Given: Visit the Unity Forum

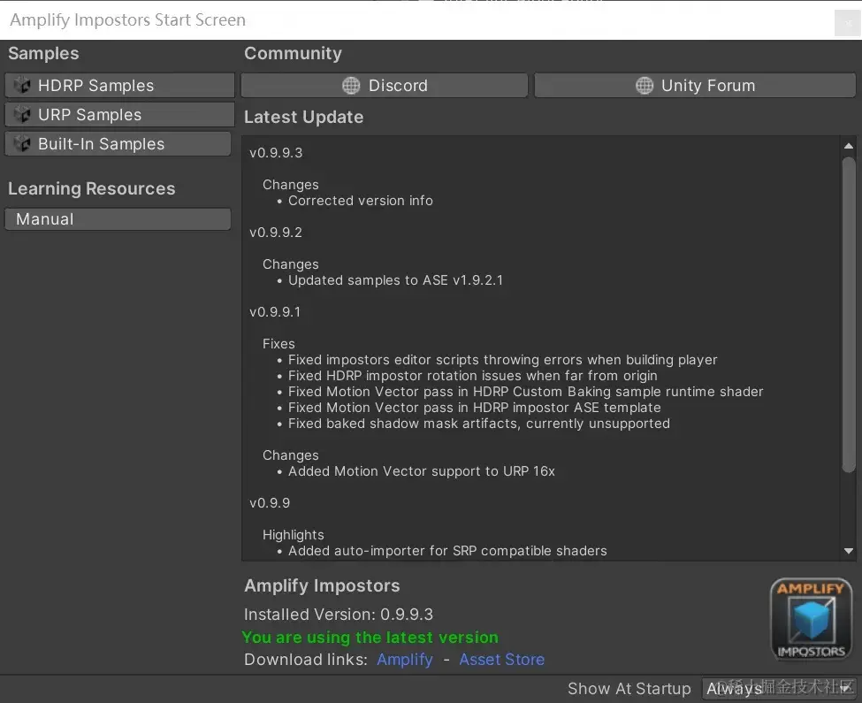Looking at the screenshot, I should pyautogui.click(x=695, y=85).
